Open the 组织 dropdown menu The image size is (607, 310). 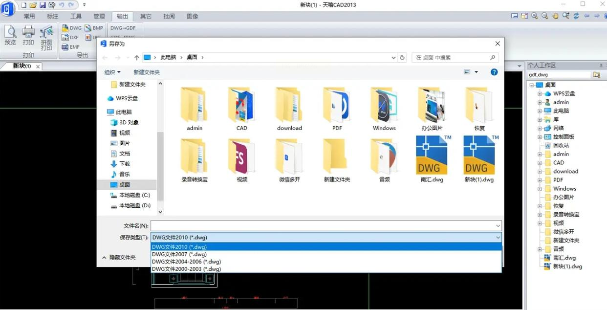[x=112, y=72]
